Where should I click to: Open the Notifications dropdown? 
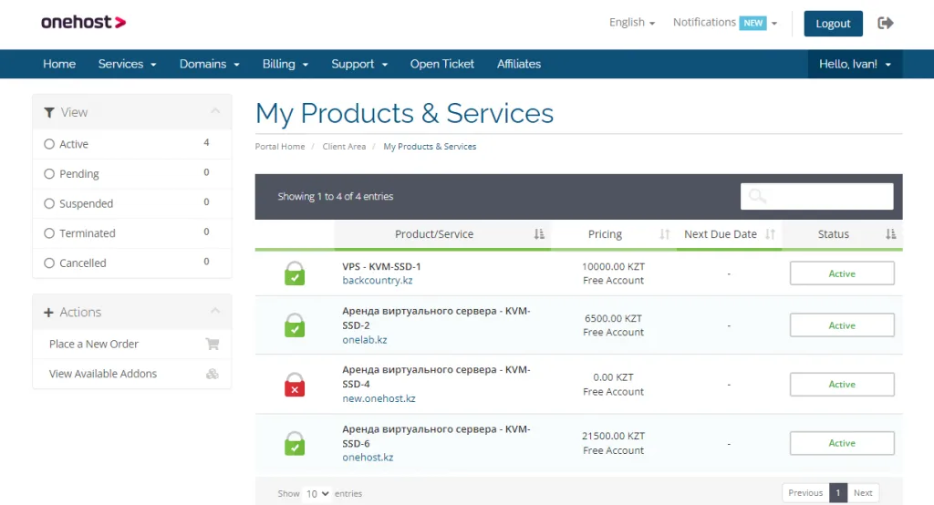coord(725,23)
